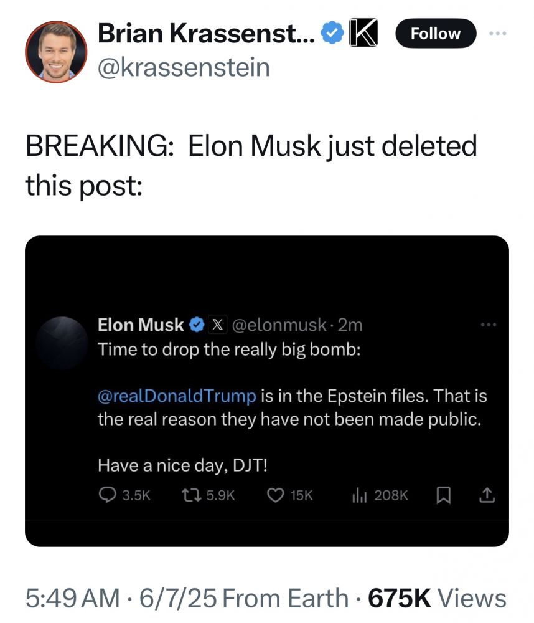Open the embedded post's three-dot options
The image size is (534, 623).
489,325
